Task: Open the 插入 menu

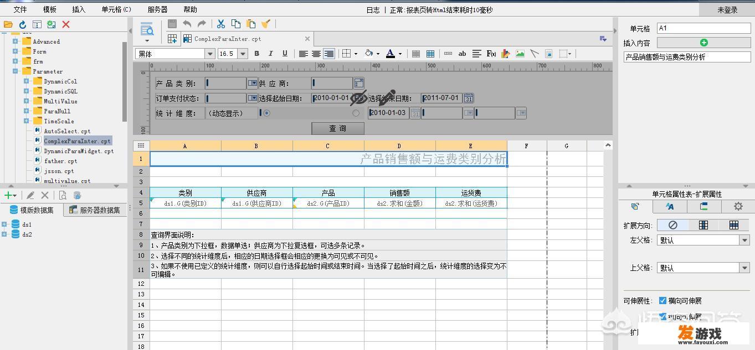Action: point(79,9)
